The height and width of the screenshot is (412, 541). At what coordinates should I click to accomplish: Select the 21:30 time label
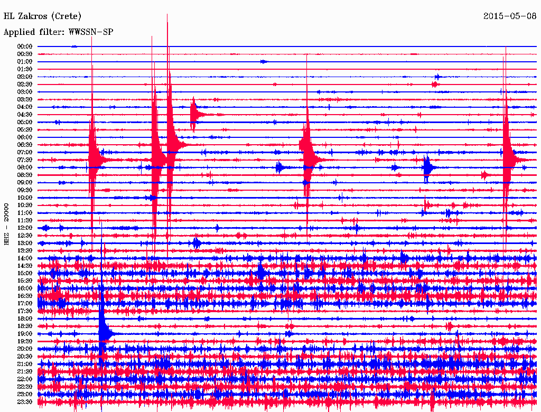click(25, 372)
